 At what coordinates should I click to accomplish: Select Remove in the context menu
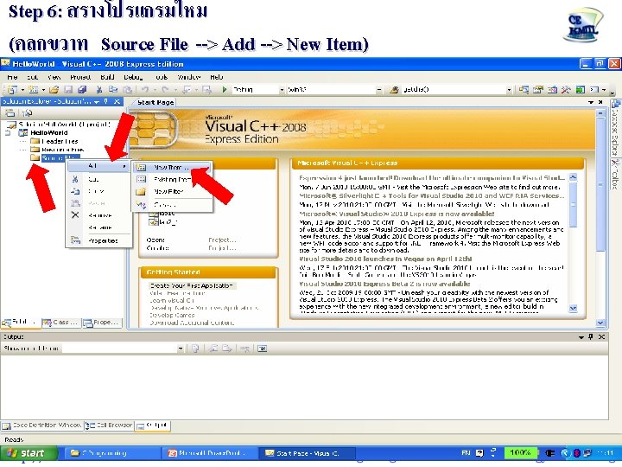[x=99, y=215]
